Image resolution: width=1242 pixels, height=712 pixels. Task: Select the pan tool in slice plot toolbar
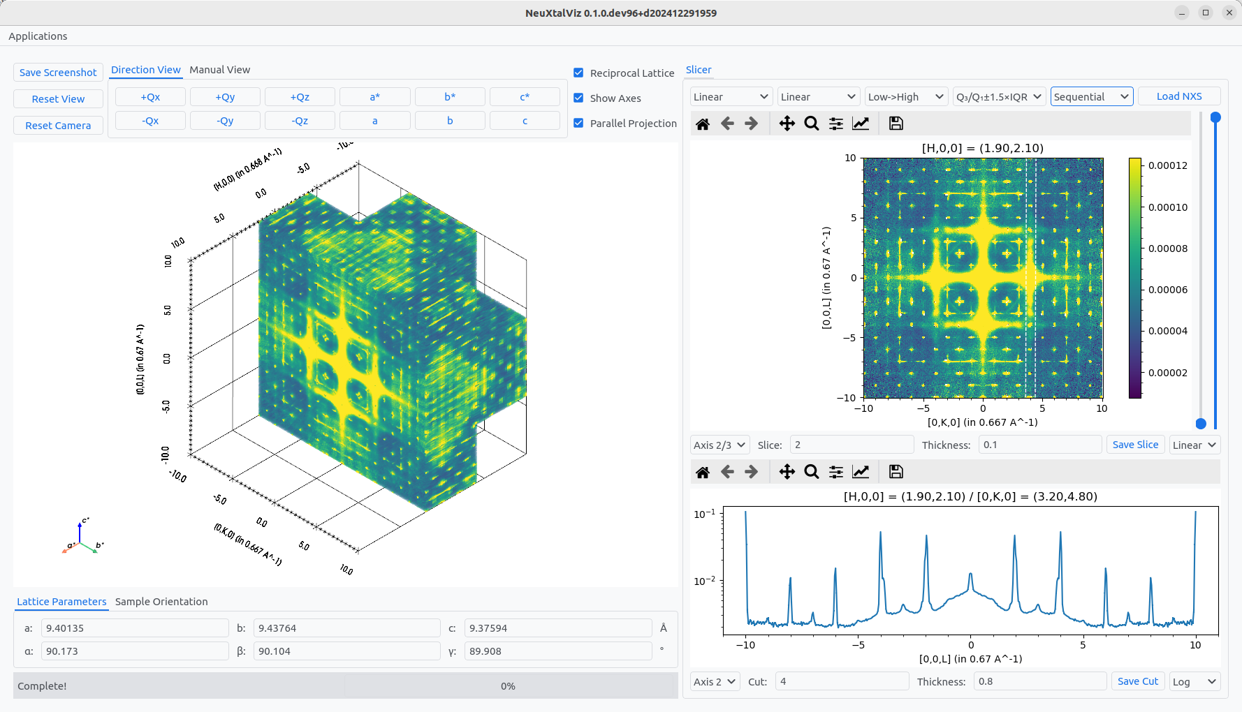(x=787, y=124)
